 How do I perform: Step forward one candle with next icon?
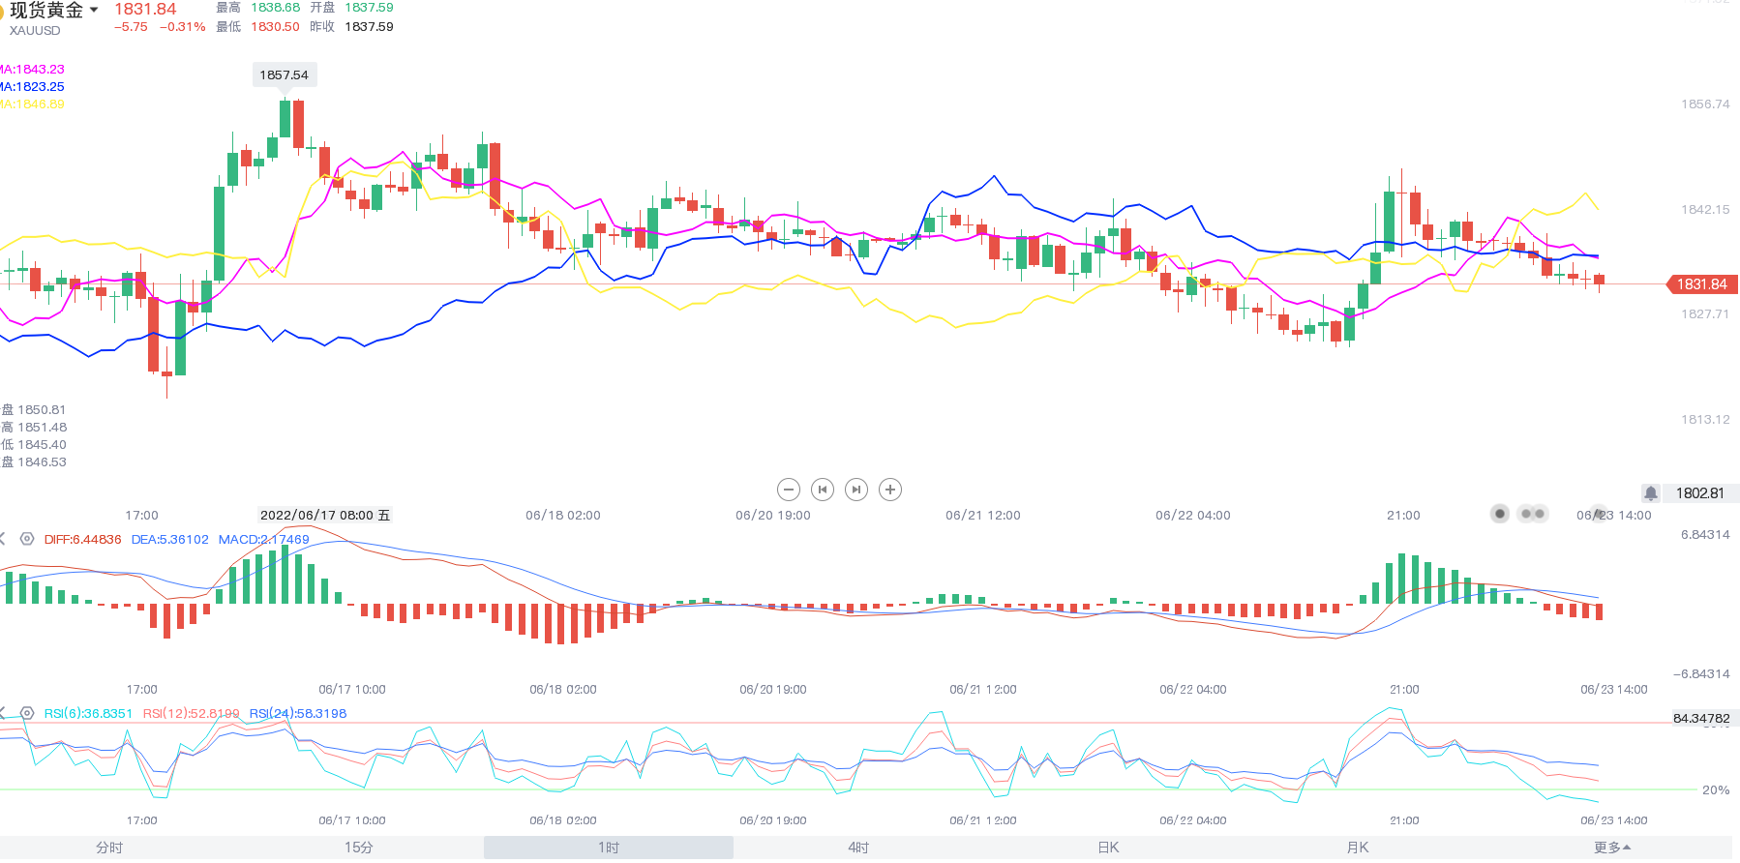tap(856, 490)
